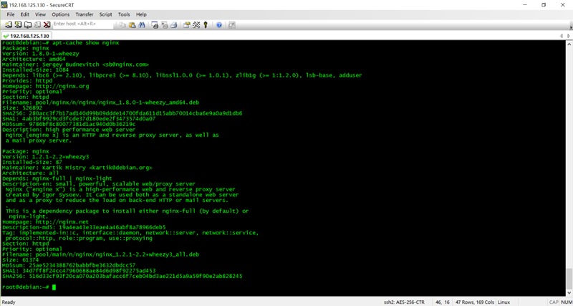The height and width of the screenshot is (306, 573).
Task: Click the 'http://nginx.org' homepage text
Action: (x=62, y=86)
